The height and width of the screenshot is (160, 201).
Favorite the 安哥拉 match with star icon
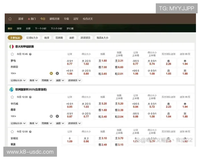[12, 132]
